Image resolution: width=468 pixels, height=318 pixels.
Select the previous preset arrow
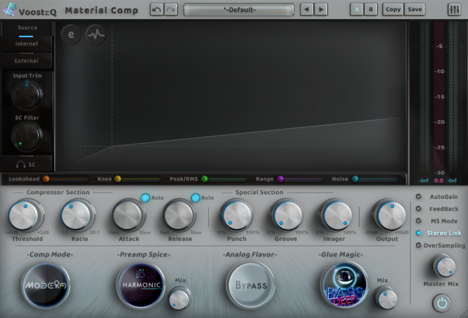click(307, 10)
